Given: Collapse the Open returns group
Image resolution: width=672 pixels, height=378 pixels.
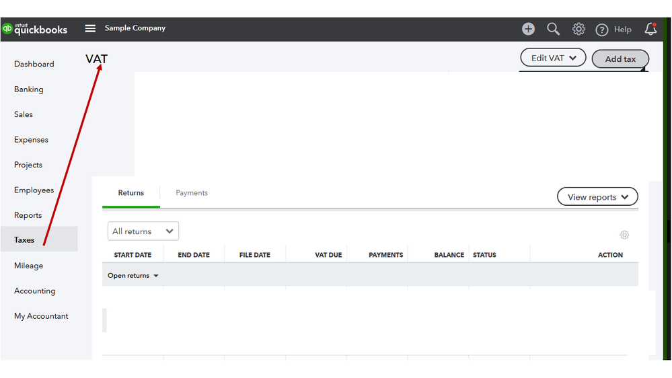Looking at the screenshot, I should [133, 276].
